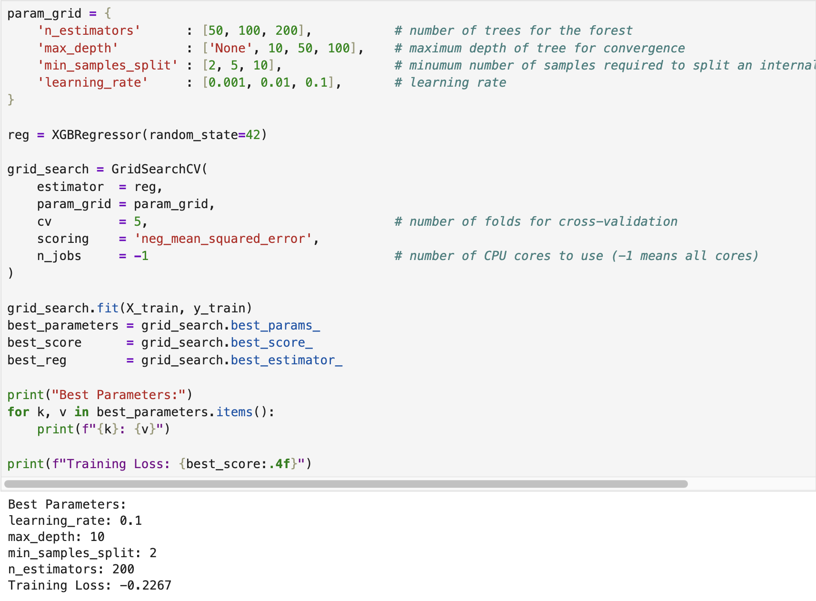The image size is (816, 601).
Task: Click the best_score_ attribute
Action: [x=271, y=343]
